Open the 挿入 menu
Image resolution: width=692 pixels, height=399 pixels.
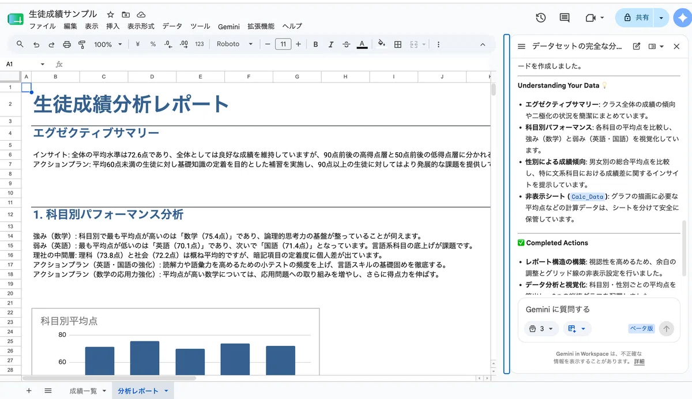pyautogui.click(x=113, y=27)
